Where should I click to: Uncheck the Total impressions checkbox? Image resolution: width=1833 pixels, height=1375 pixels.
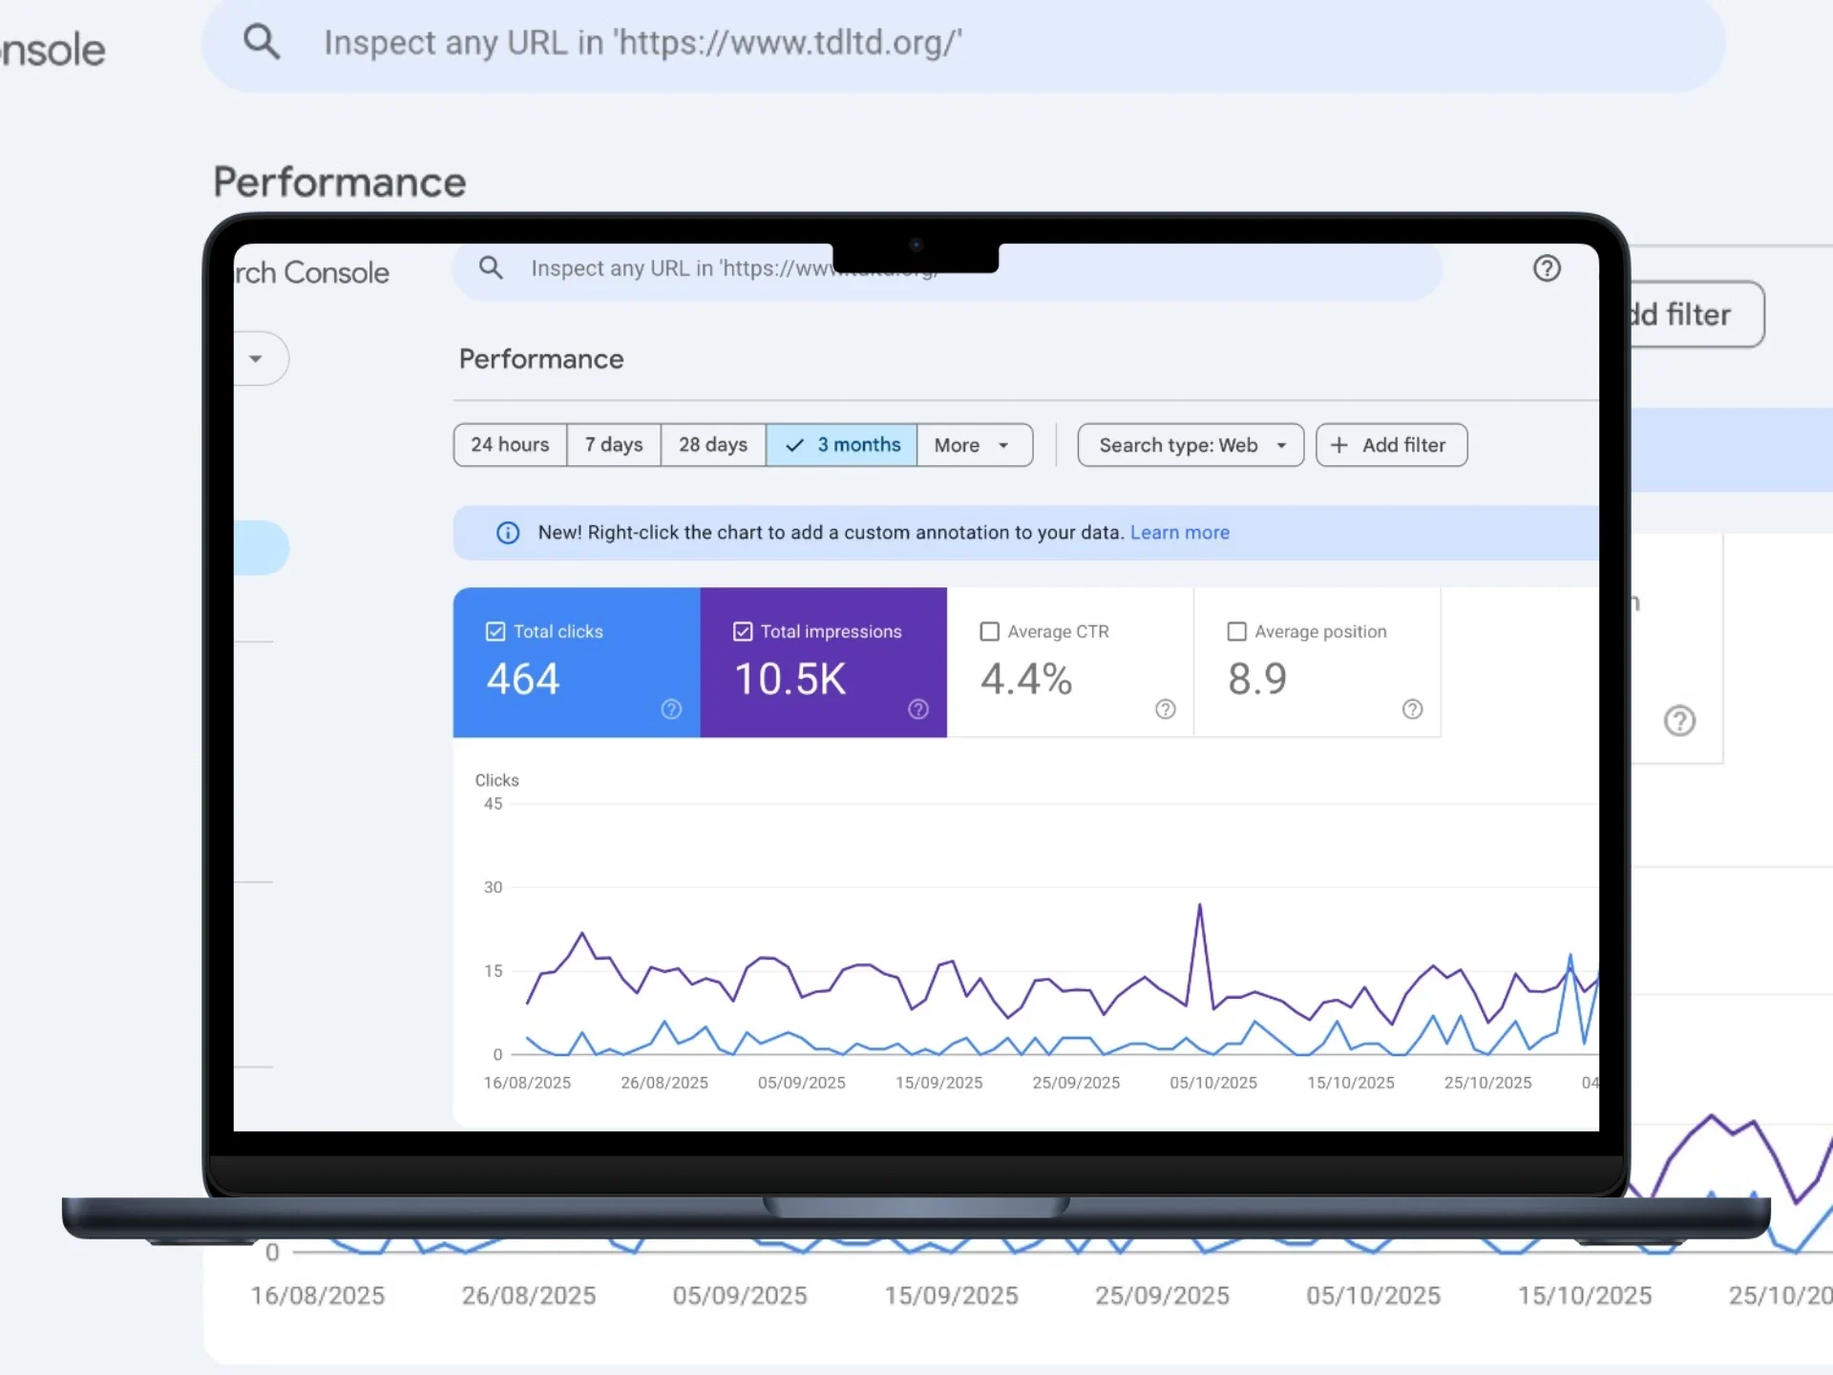click(743, 631)
